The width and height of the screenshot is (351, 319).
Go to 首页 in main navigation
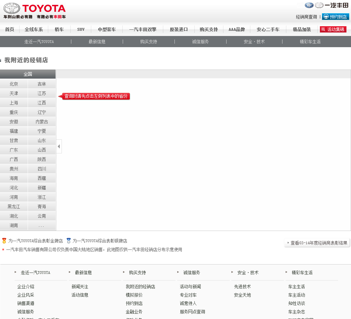(x=10, y=29)
